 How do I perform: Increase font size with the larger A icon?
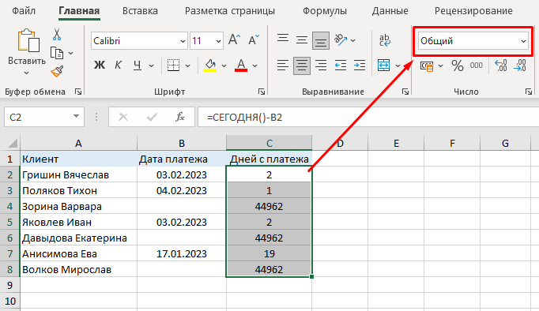tap(235, 40)
